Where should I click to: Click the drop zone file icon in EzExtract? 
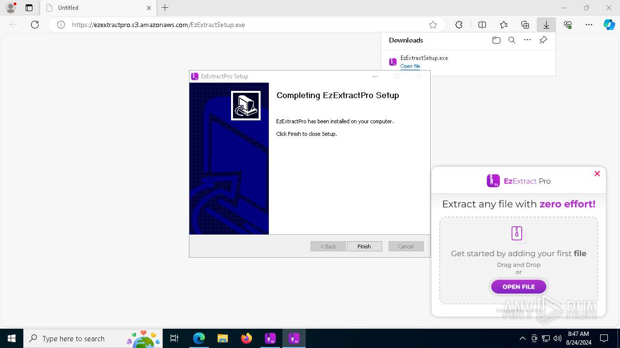[518, 234]
